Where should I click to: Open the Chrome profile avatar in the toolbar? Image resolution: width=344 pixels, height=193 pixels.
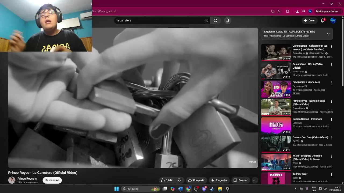tap(310, 11)
